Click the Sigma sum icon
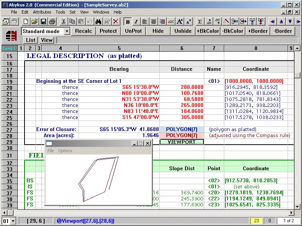Screen dimensions: 302x226 [200, 21]
